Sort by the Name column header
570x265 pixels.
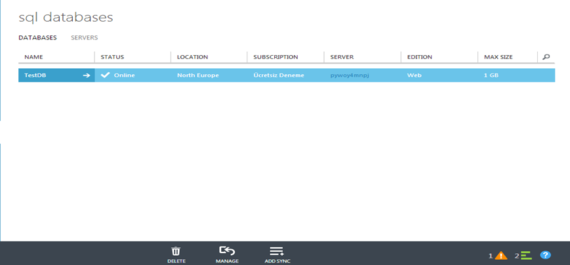34,57
